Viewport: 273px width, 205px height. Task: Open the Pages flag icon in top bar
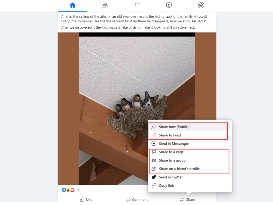137,5
